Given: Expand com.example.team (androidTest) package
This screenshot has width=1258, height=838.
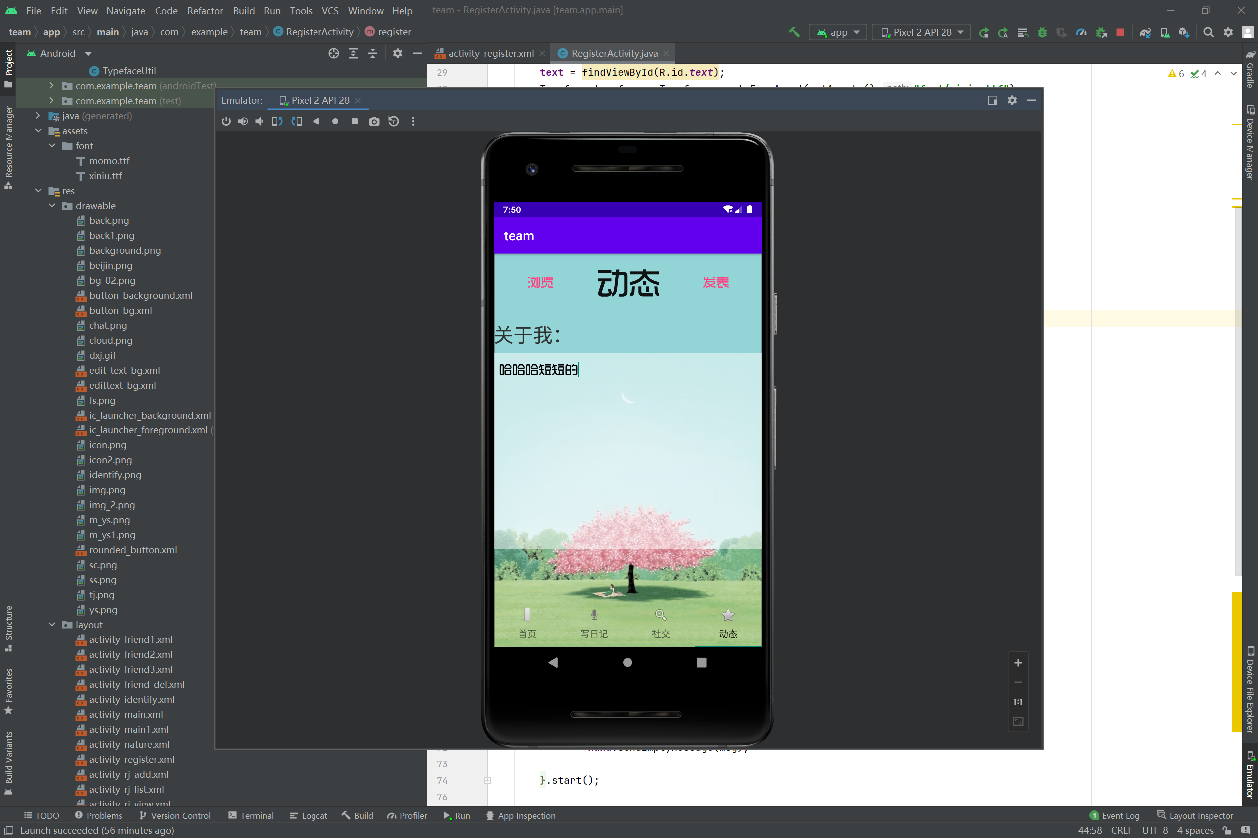Looking at the screenshot, I should pyautogui.click(x=51, y=85).
